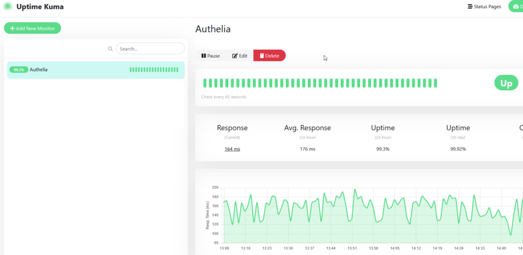Click the 'Check every 60 seconds' text
The image size is (523, 255).
pyautogui.click(x=224, y=97)
